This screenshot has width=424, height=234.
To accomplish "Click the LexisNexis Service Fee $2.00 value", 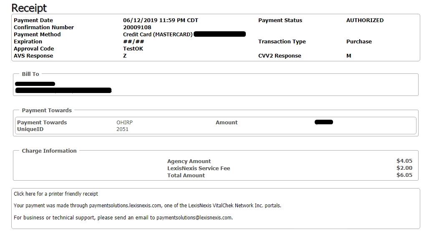I will click(x=404, y=168).
